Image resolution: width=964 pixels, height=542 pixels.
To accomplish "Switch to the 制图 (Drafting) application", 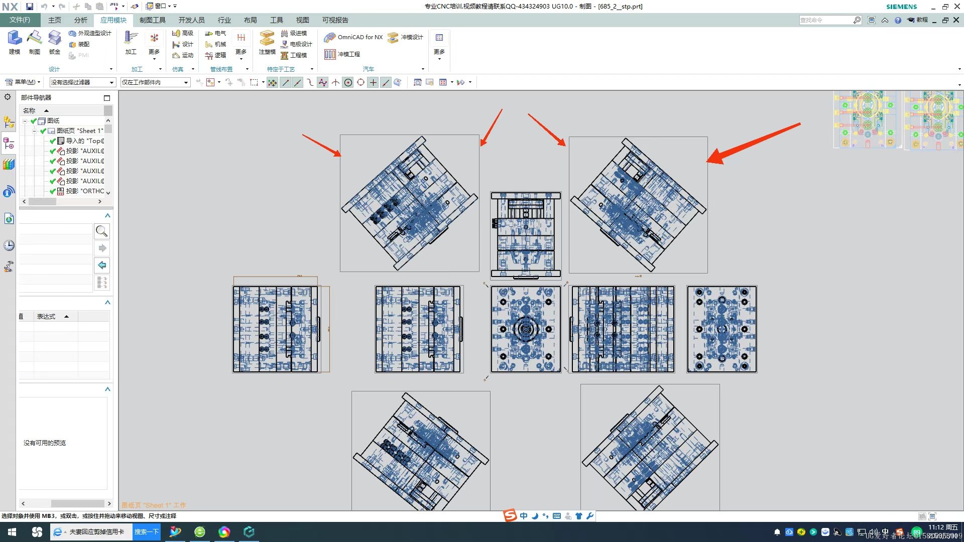I will pyautogui.click(x=34, y=42).
